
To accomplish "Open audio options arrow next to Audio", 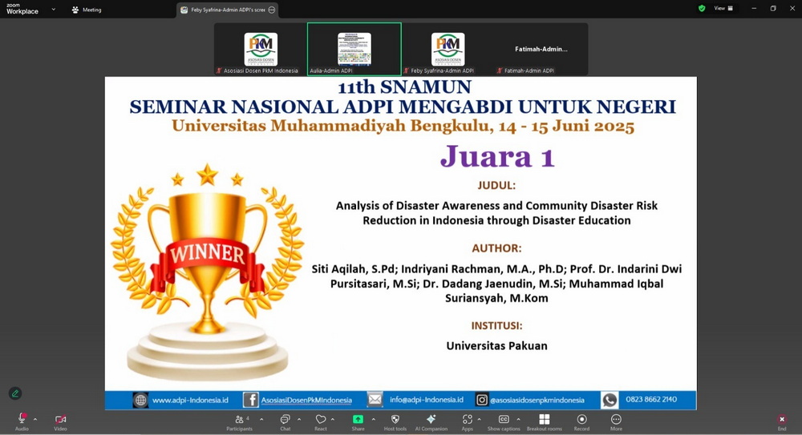I will 35,419.
